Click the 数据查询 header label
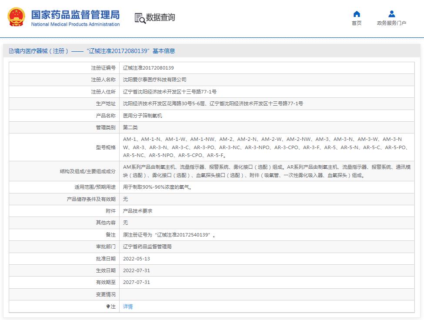Image resolution: width=424 pixels, height=320 pixels. 160,18
